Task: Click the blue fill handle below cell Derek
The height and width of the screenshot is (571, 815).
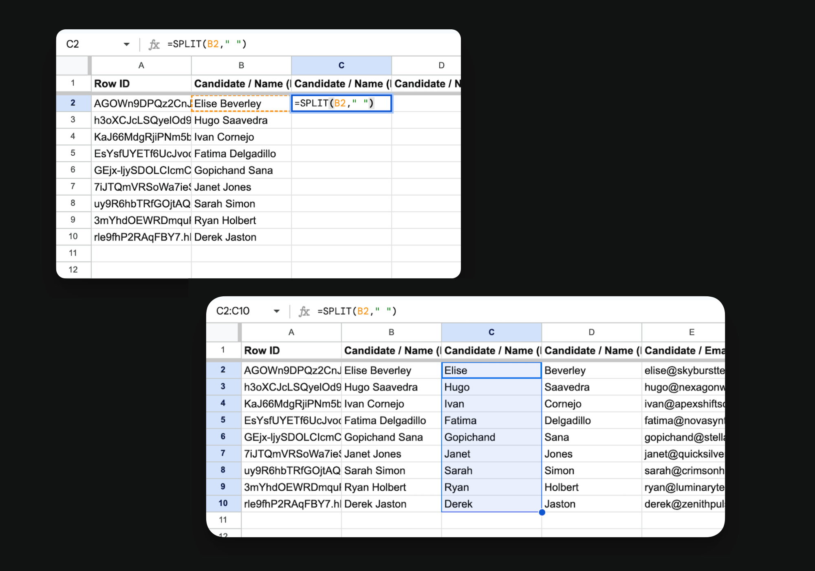Action: point(542,512)
